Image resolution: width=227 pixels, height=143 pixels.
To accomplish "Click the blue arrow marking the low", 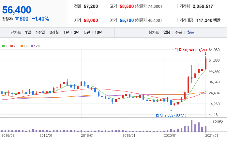I will point(171,111).
